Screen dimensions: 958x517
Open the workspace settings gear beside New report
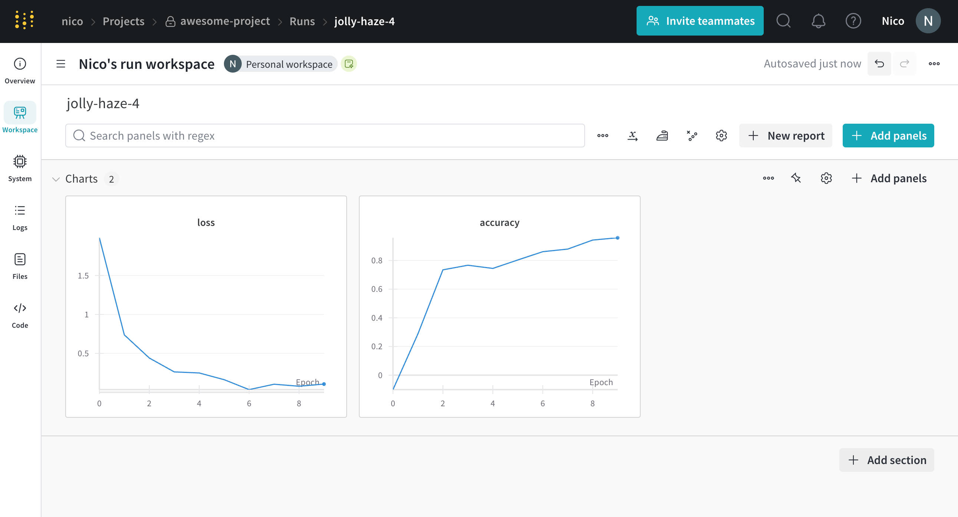[721, 136]
